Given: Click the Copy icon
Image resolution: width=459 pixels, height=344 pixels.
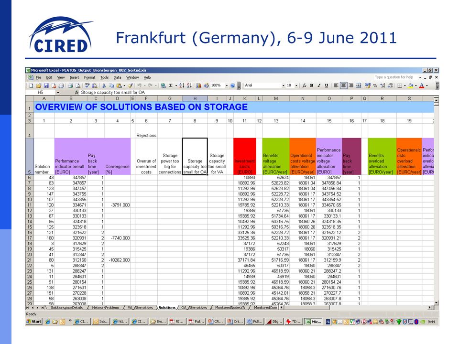Looking at the screenshot, I should click(111, 86).
